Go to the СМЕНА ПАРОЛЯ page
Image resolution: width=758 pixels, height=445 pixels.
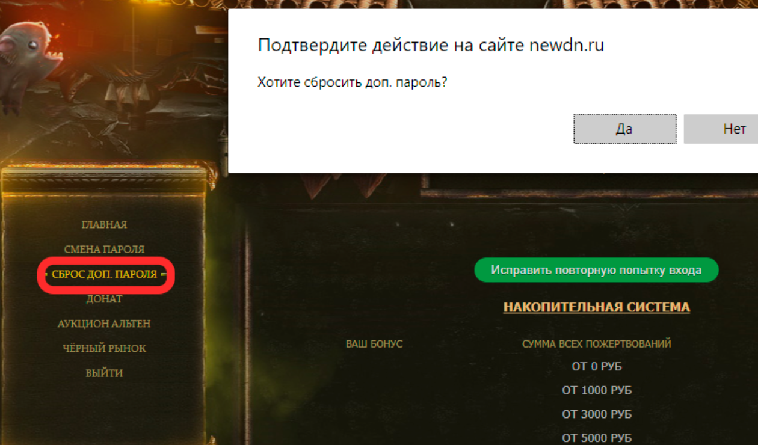click(104, 249)
